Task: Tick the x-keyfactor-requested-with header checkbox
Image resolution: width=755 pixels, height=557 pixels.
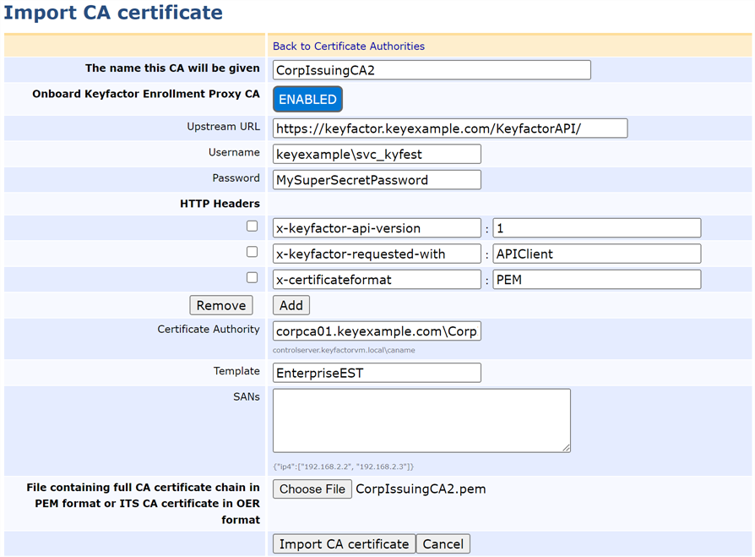Action: pyautogui.click(x=252, y=252)
